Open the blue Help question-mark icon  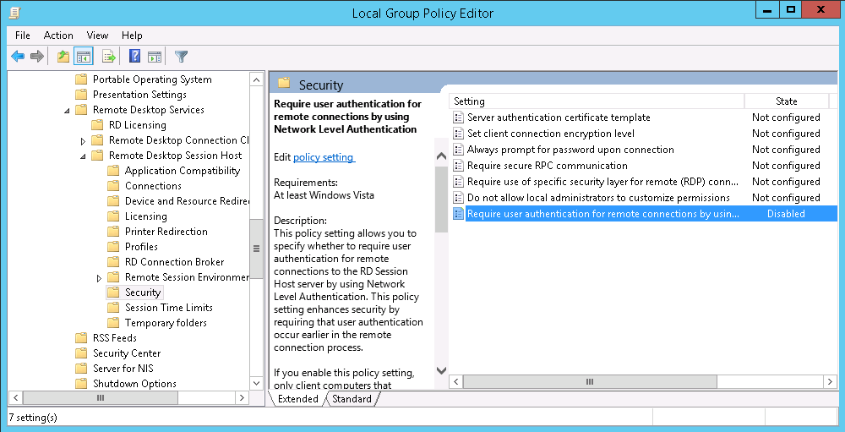[134, 56]
